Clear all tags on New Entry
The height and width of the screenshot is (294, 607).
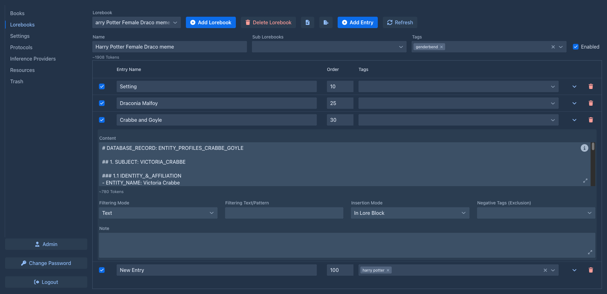point(545,270)
